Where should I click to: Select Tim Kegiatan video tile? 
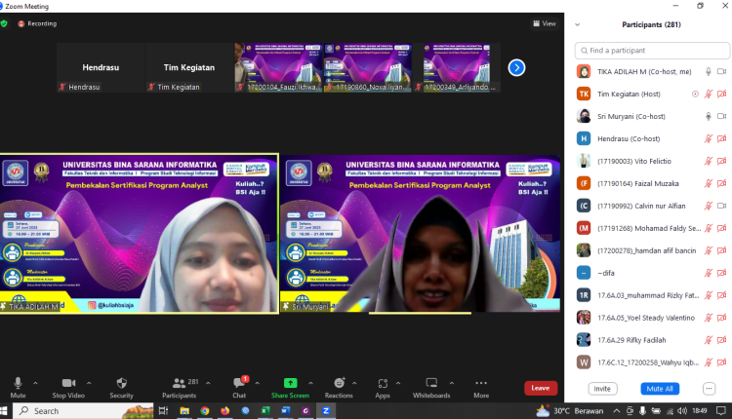pyautogui.click(x=189, y=67)
